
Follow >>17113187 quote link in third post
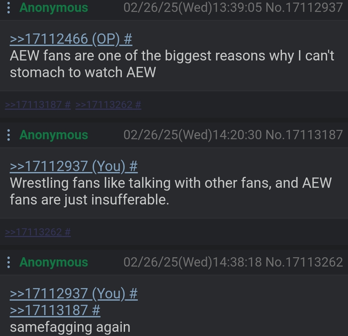(x=55, y=310)
